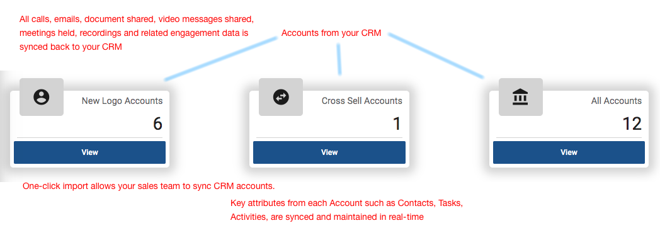This screenshot has height=252, width=660.
Task: Open View for Cross Sell Accounts
Action: pos(329,152)
